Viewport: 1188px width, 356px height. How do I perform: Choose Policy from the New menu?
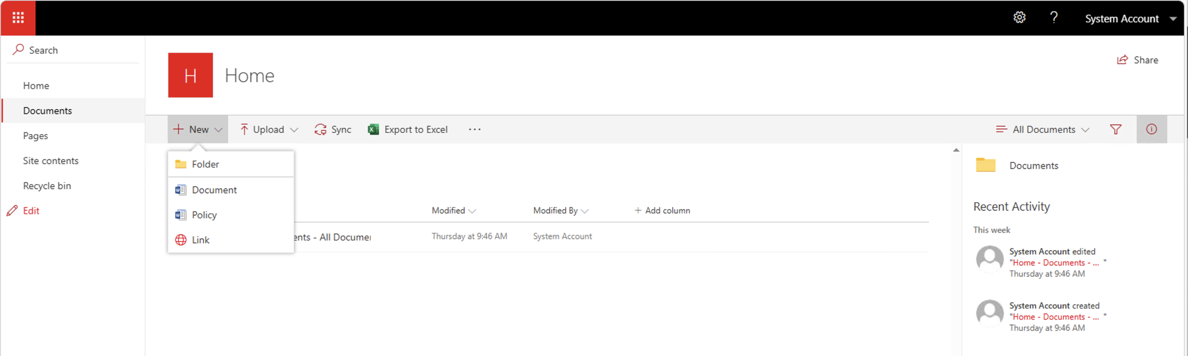[231, 215]
